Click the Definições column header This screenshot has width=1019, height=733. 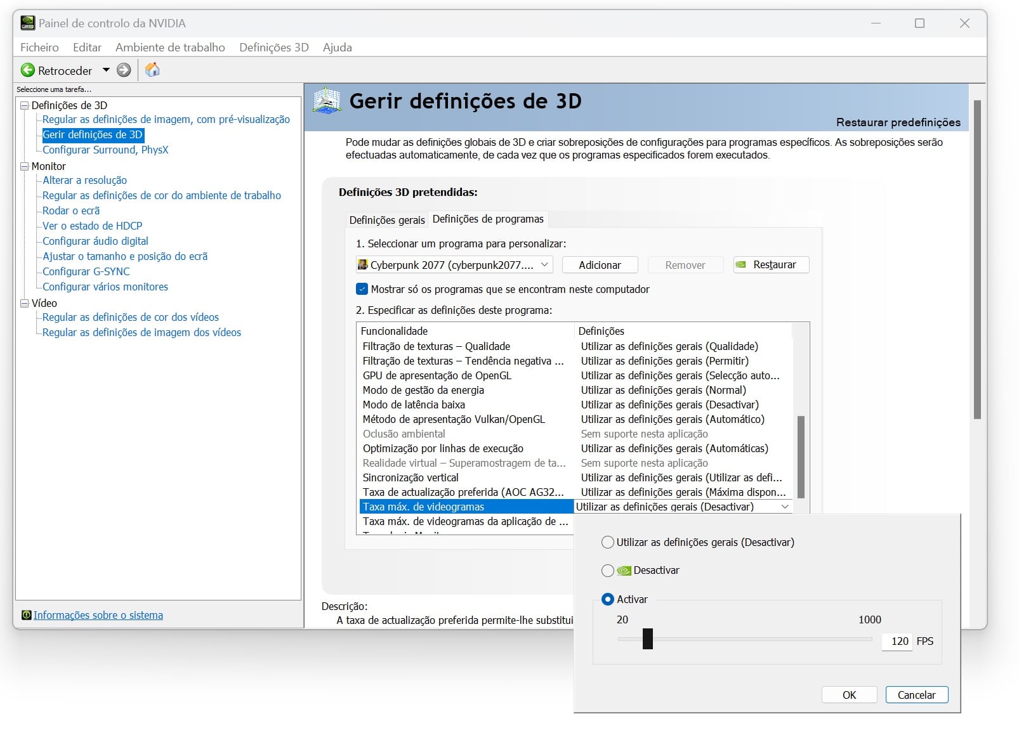[x=683, y=331]
